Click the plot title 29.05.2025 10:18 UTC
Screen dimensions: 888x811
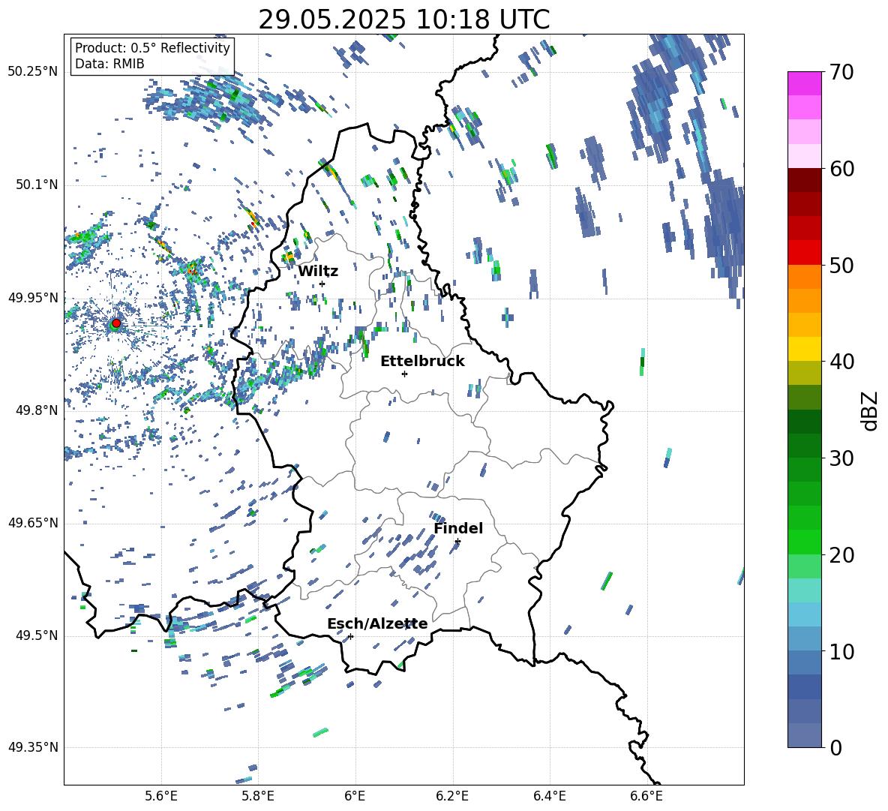403,20
